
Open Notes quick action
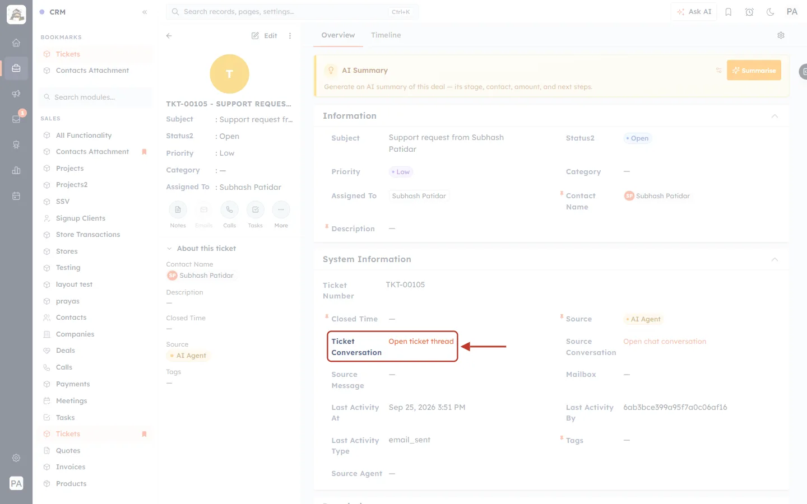point(178,210)
